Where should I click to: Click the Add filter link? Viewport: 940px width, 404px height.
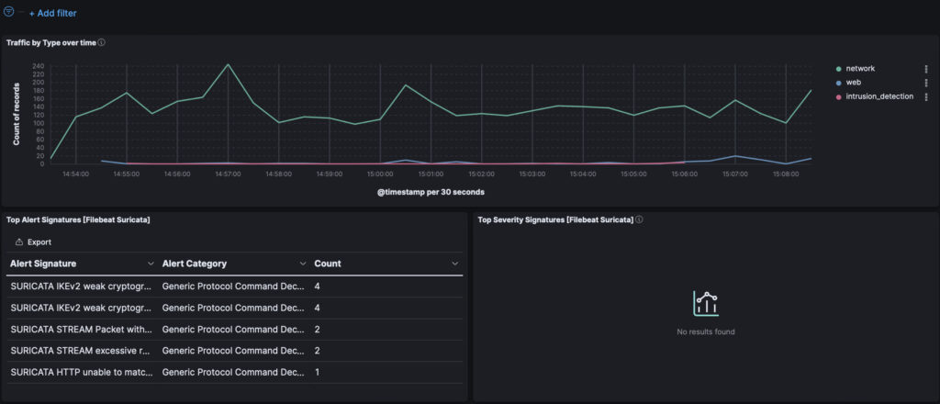tap(52, 14)
